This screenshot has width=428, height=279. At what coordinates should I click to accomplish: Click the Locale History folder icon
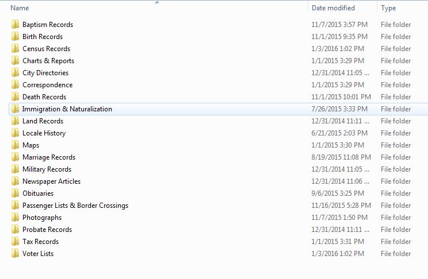coord(16,133)
